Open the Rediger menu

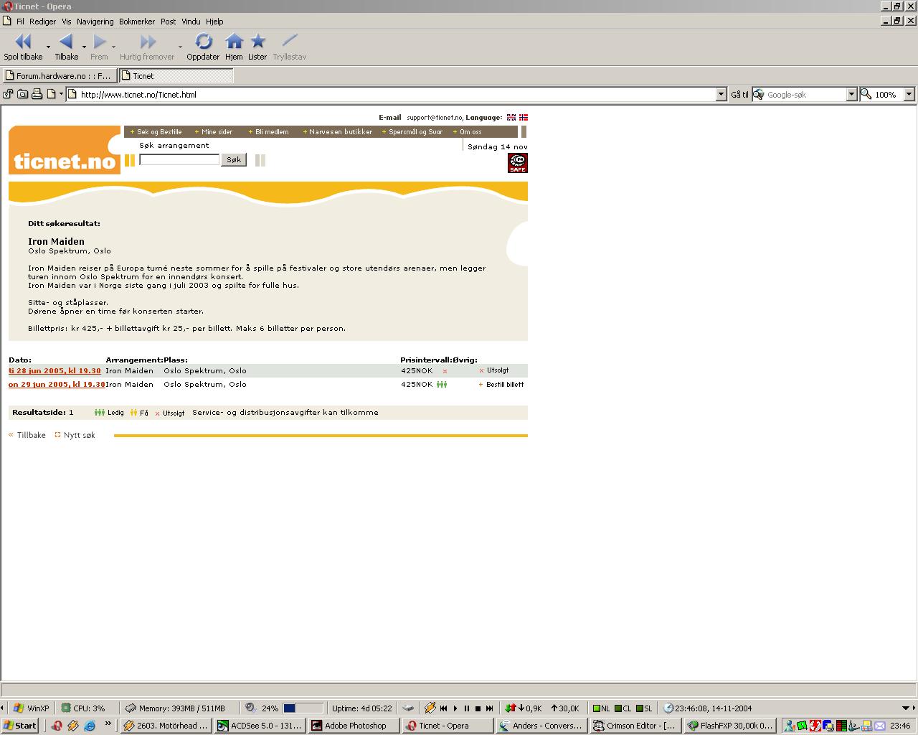42,22
